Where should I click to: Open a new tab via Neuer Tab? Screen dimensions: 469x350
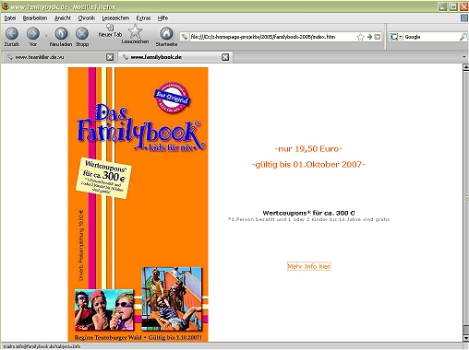110,30
